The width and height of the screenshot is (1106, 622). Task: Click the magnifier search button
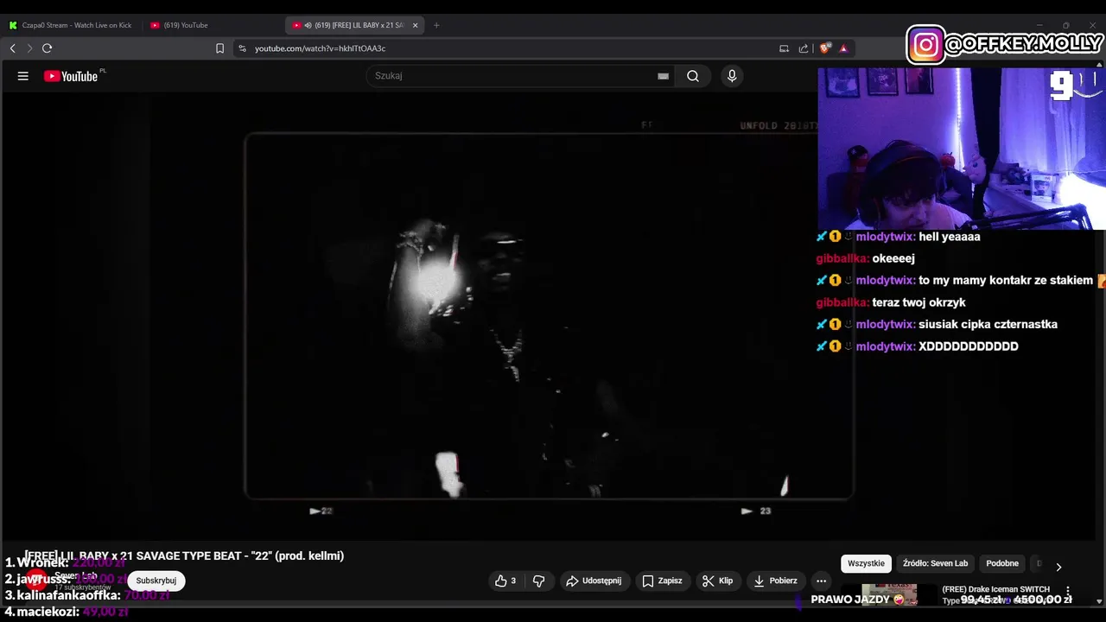693,76
